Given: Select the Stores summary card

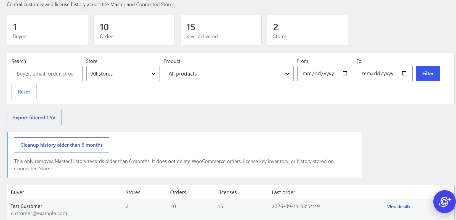Looking at the screenshot, I should click(x=307, y=30).
